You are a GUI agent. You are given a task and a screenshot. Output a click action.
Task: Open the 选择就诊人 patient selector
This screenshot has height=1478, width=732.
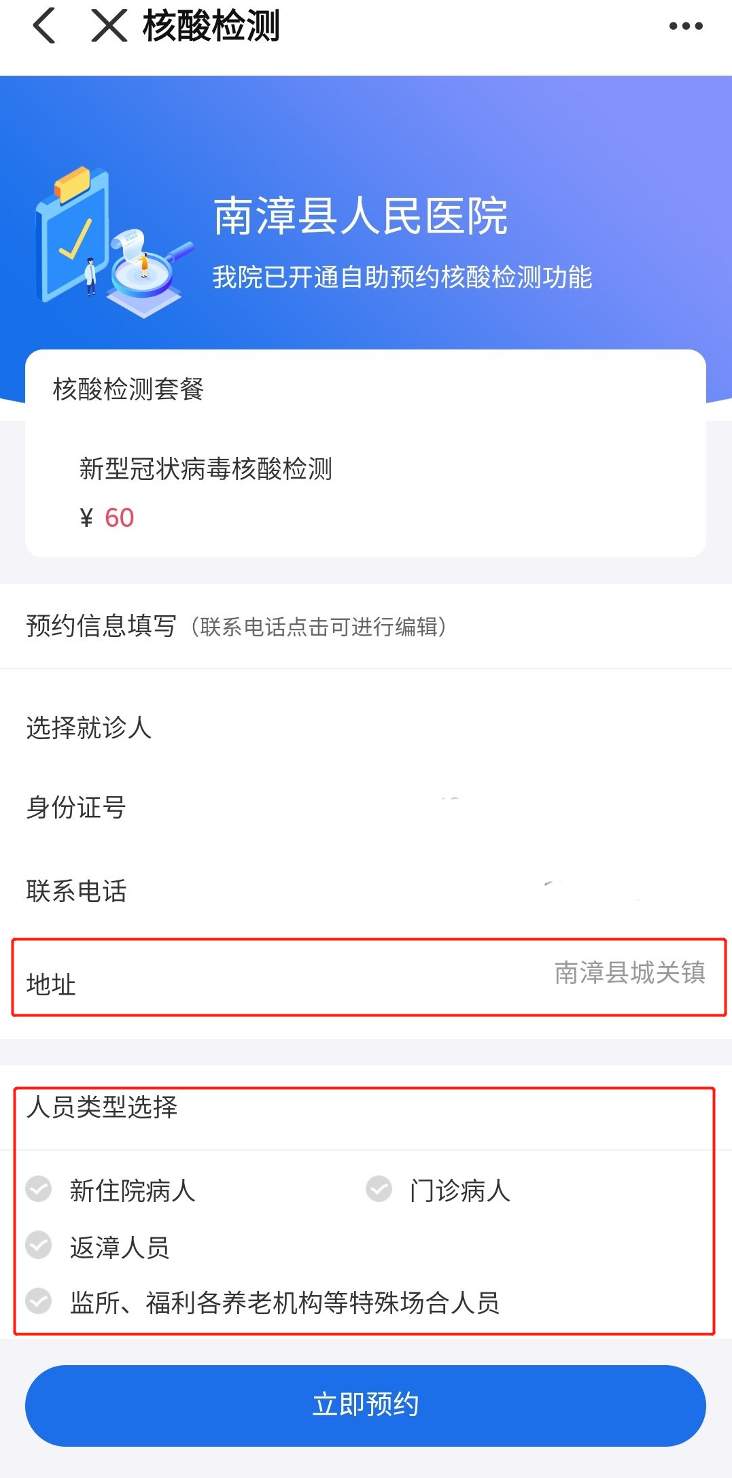click(366, 727)
